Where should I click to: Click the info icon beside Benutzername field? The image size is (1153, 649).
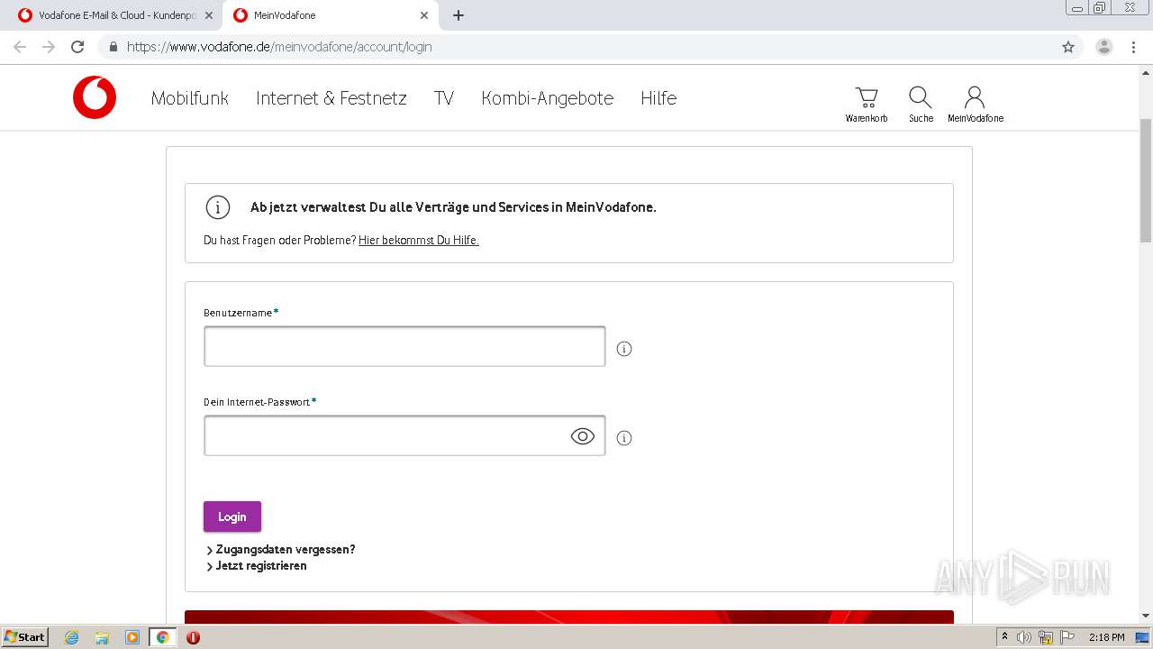pyautogui.click(x=624, y=349)
